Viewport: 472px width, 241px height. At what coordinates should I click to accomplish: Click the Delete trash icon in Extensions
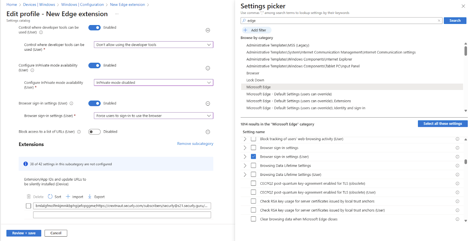pyautogui.click(x=29, y=196)
